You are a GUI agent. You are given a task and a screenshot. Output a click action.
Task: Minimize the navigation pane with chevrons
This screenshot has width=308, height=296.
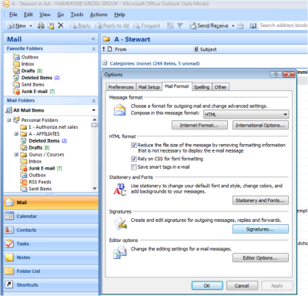93,39
